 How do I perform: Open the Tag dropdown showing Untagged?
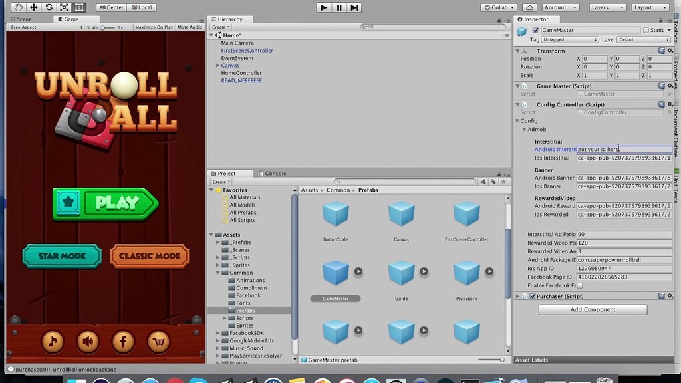tap(569, 39)
